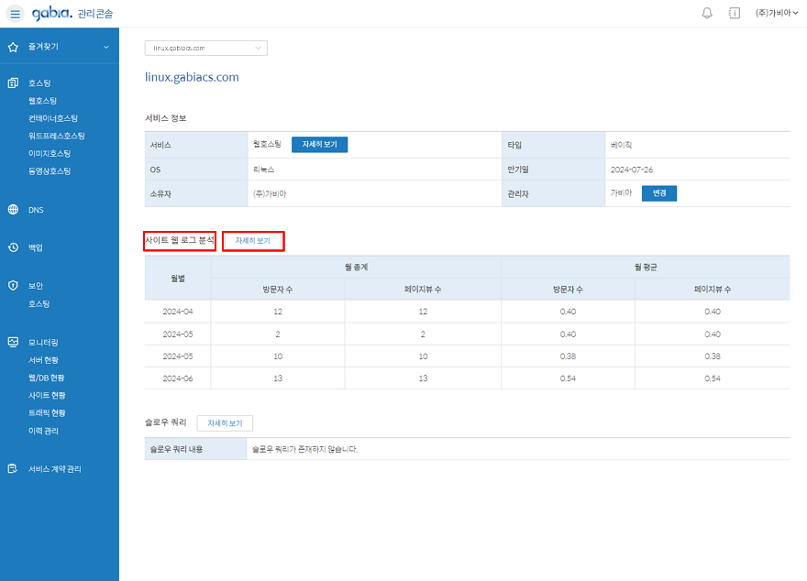Open 워드프레스호스팅 in sidebar
The image size is (807, 581).
click(56, 136)
